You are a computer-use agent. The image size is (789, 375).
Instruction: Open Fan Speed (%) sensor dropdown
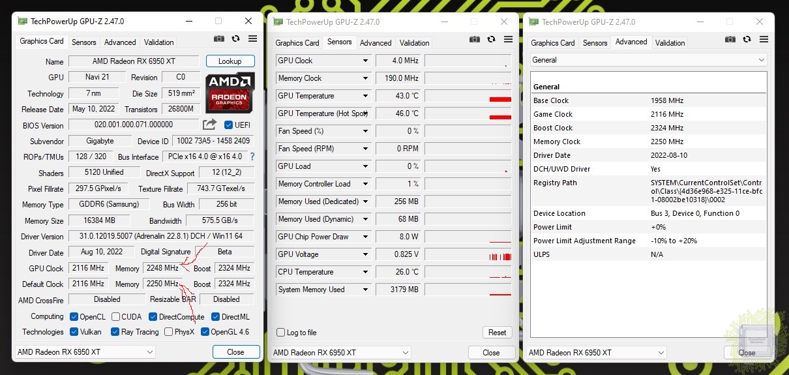click(x=366, y=131)
